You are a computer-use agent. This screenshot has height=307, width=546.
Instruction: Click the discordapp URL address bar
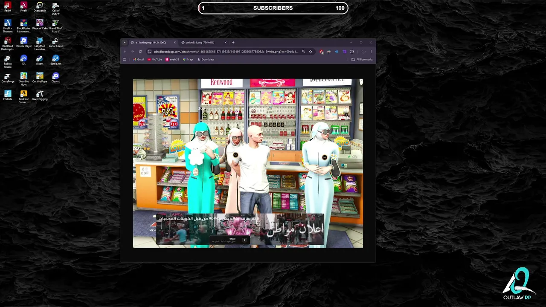225,52
